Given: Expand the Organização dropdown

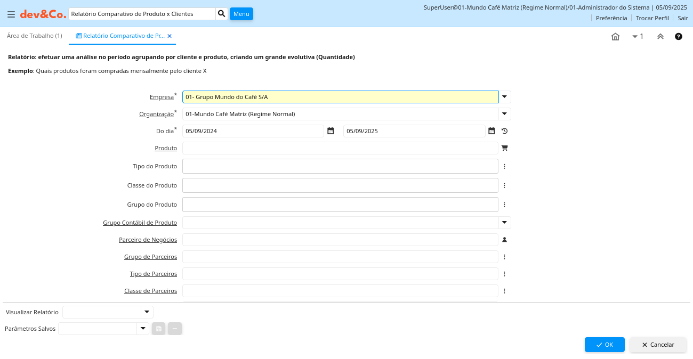Looking at the screenshot, I should pyautogui.click(x=505, y=114).
